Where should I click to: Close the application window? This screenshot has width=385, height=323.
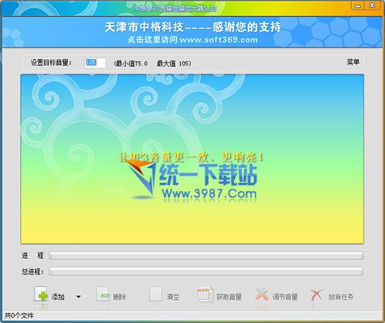[372, 5]
